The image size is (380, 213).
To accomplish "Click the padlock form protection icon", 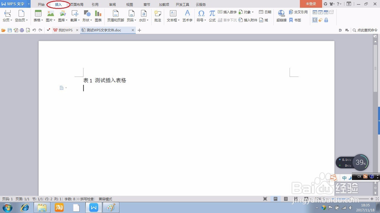I will pos(326,20).
